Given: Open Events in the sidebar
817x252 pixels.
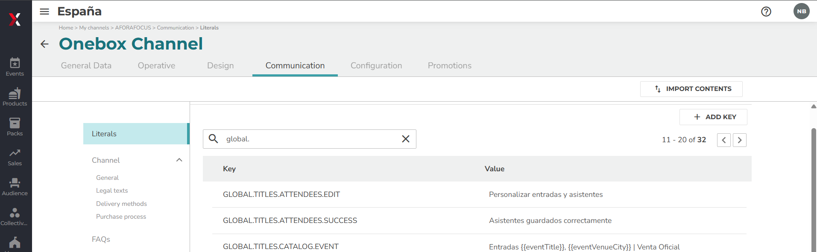Looking at the screenshot, I should (15, 67).
